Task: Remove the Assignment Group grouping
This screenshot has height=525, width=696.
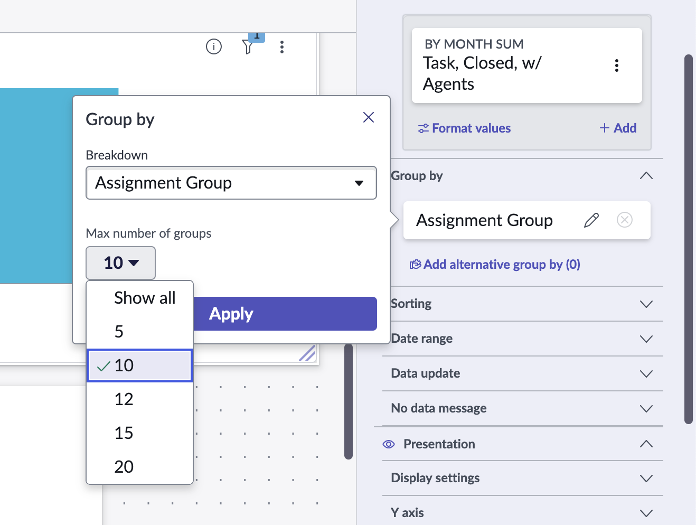Action: (625, 220)
